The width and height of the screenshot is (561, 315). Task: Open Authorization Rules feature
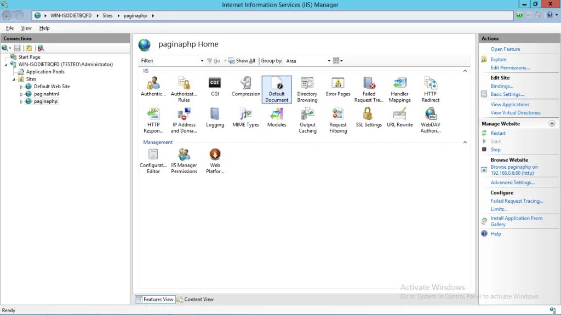(x=184, y=89)
